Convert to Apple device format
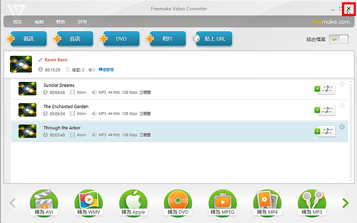357x223 pixels. [x=133, y=203]
